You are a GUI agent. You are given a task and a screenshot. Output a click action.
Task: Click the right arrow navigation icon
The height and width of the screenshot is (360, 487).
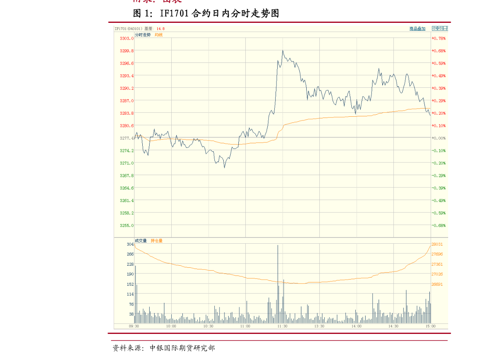tap(440, 29)
